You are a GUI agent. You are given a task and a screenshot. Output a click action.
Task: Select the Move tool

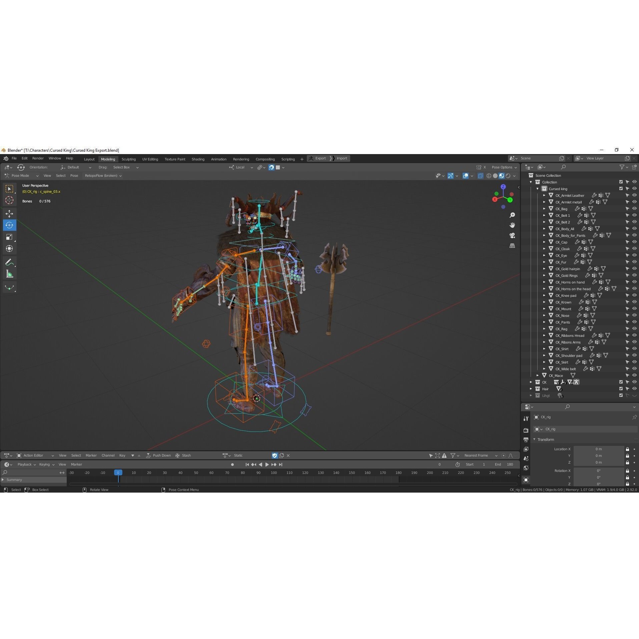(x=9, y=213)
